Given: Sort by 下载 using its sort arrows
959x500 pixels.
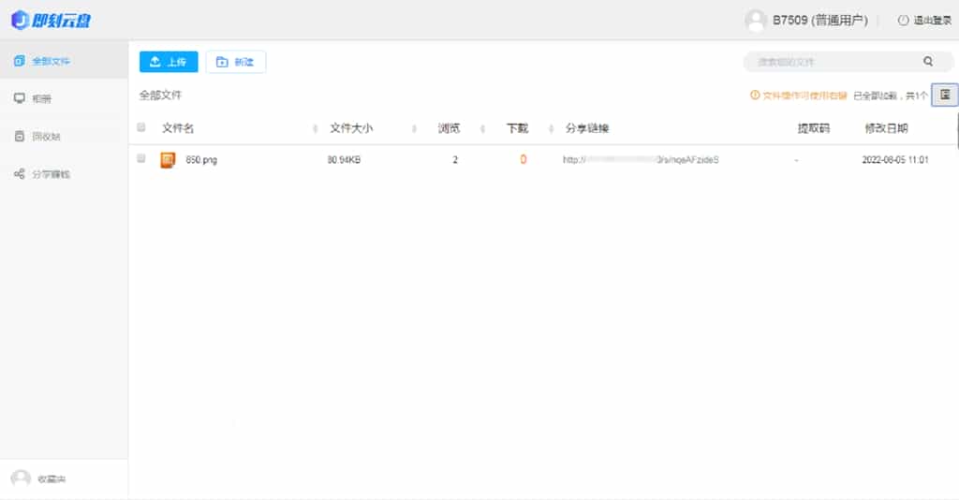Looking at the screenshot, I should point(551,128).
